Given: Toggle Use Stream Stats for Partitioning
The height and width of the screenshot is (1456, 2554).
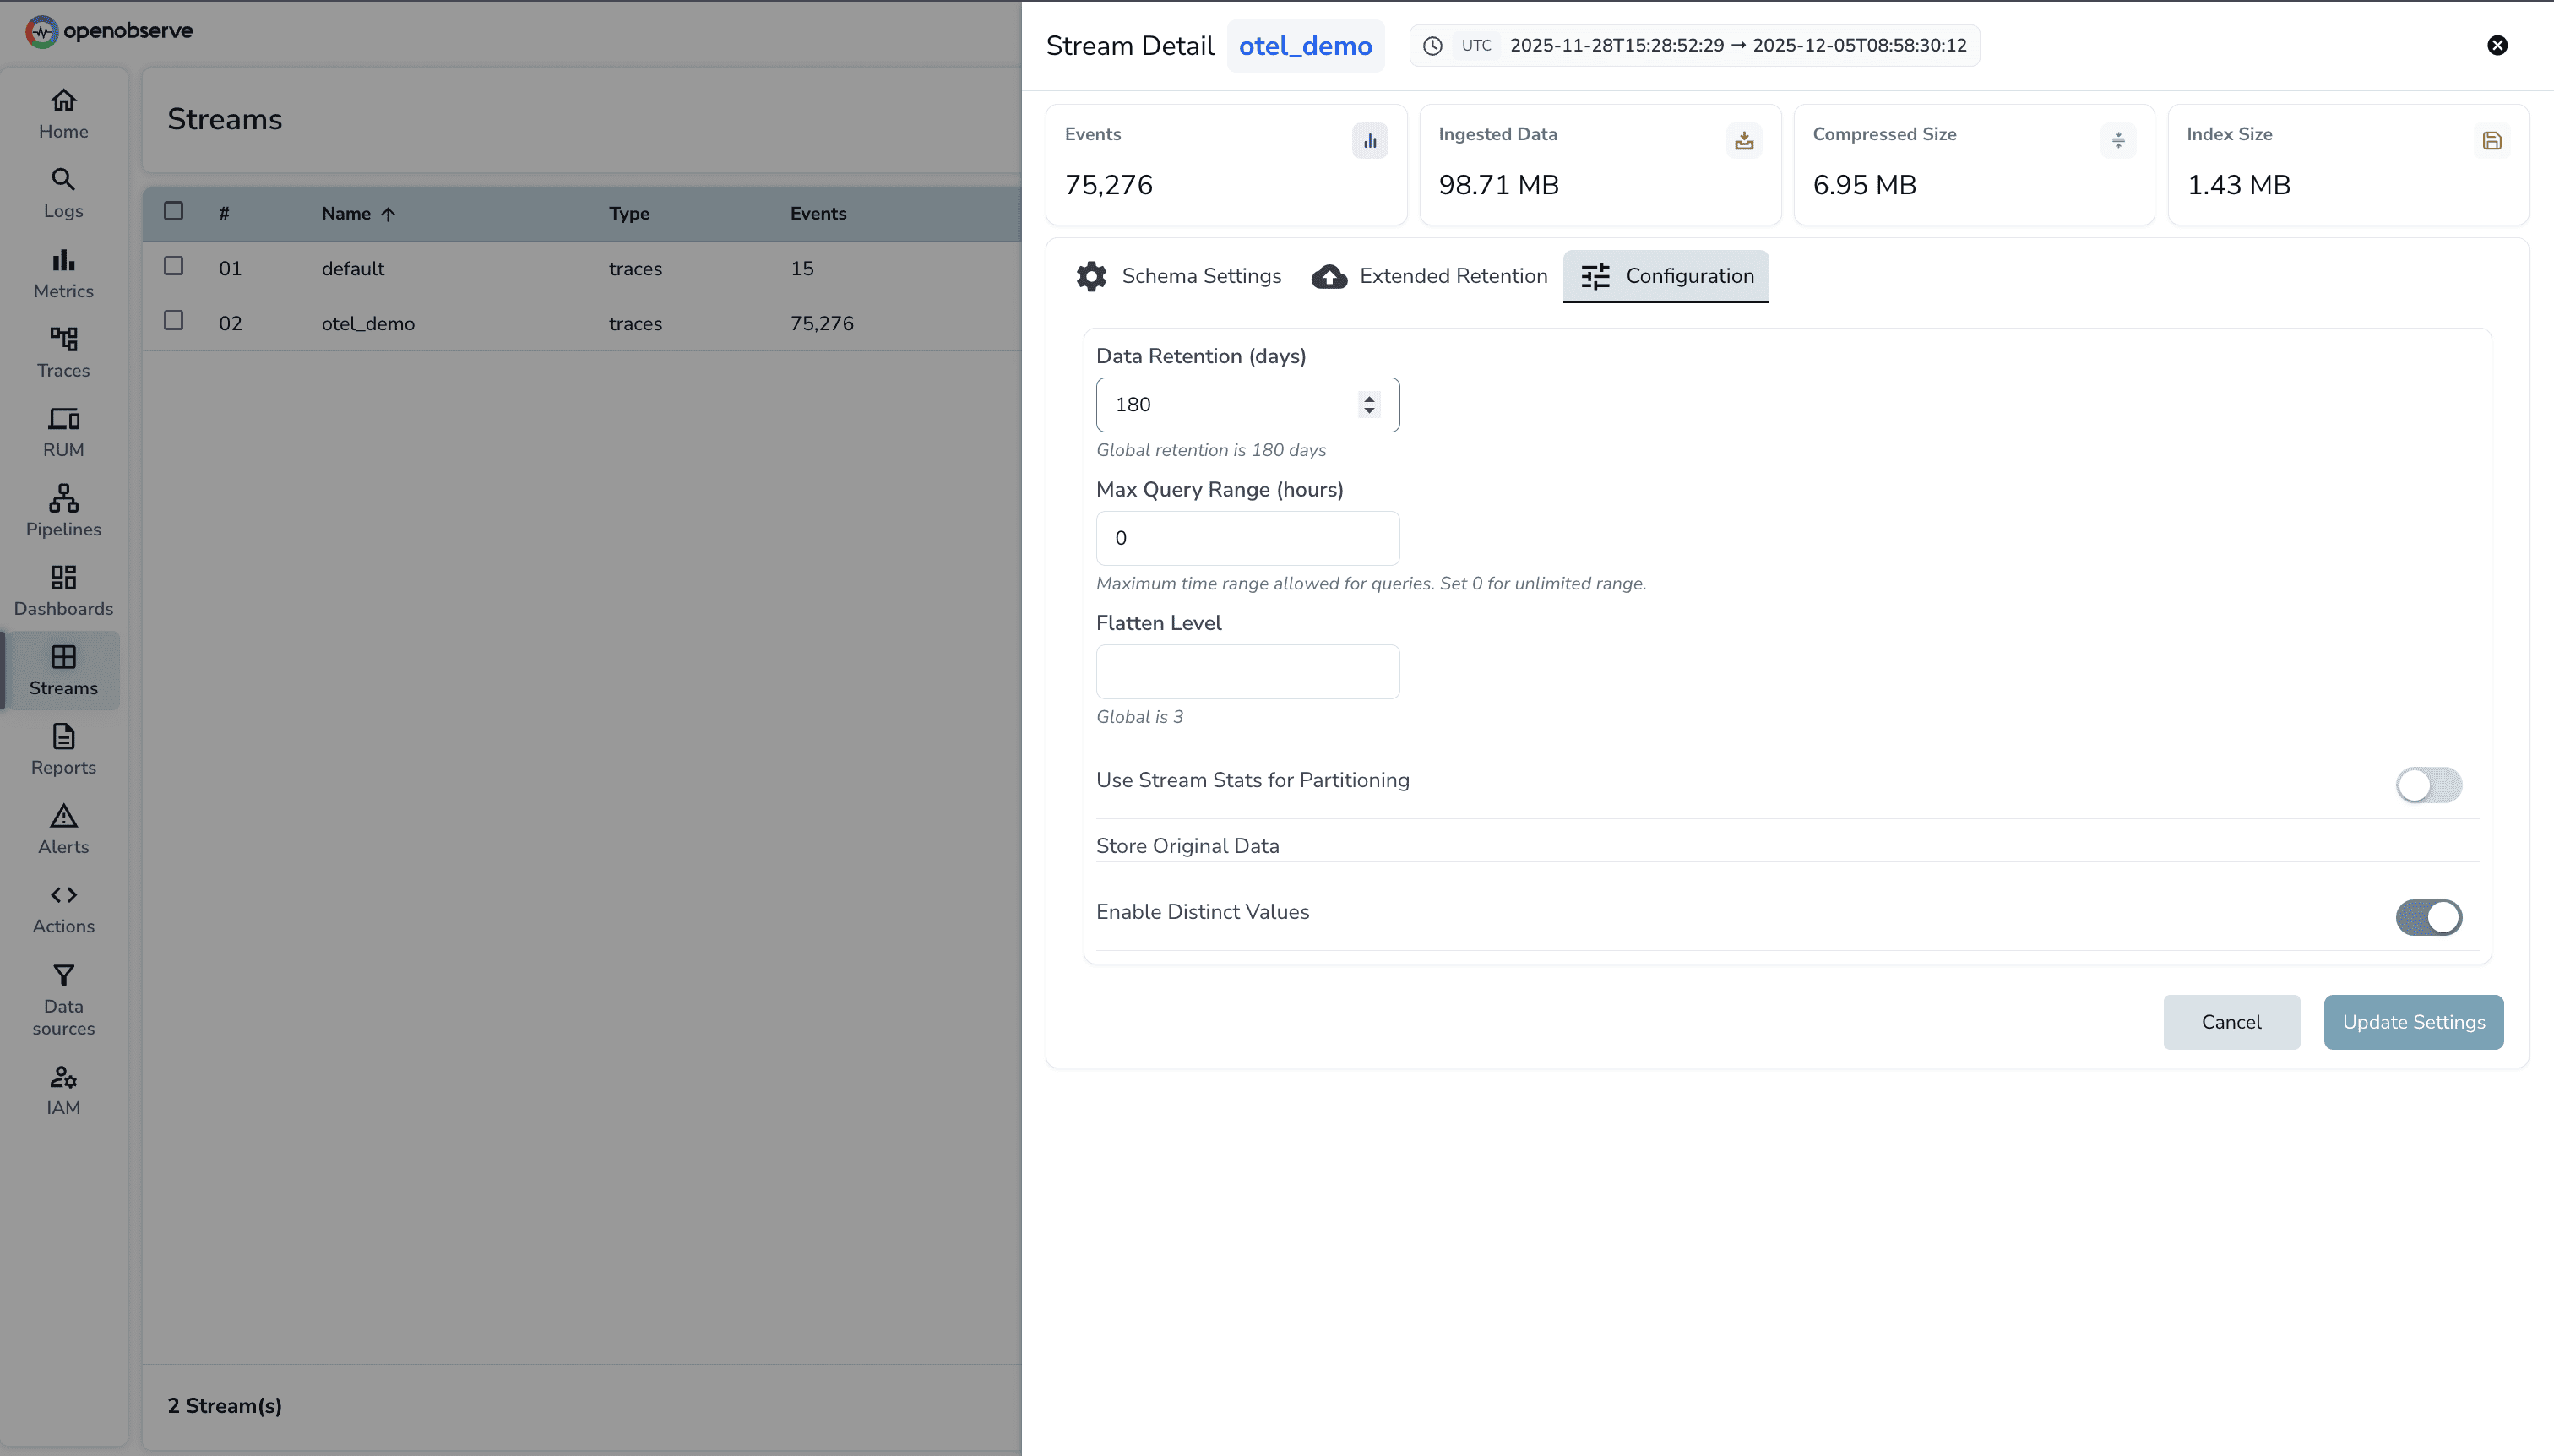Looking at the screenshot, I should point(2428,785).
